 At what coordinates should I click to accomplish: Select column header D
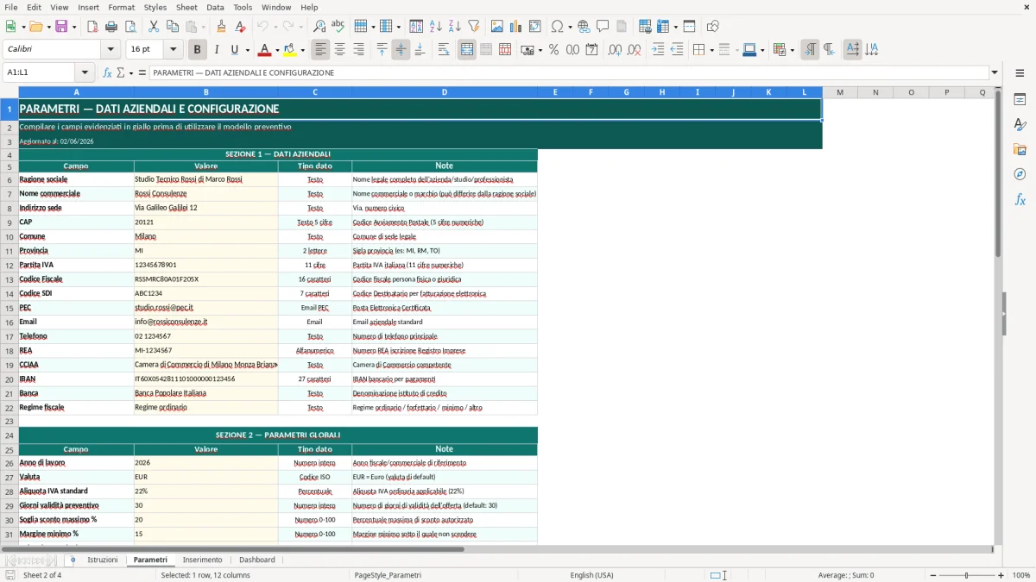(445, 92)
